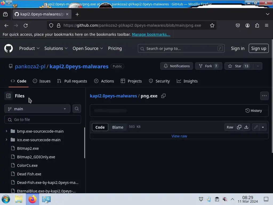
Task: Open the extensions puzzle icon
Action: coord(257,25)
